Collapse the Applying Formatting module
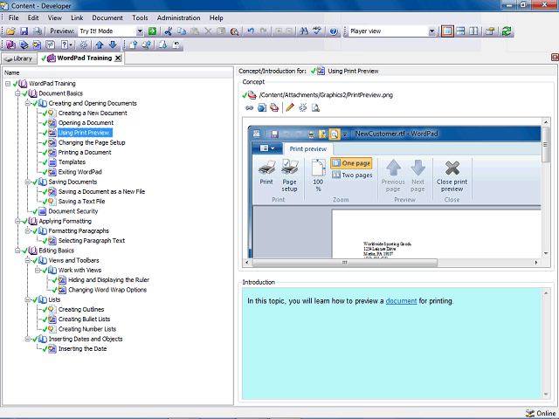 click(17, 221)
